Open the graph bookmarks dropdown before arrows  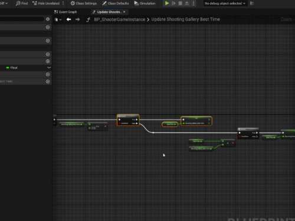point(58,19)
